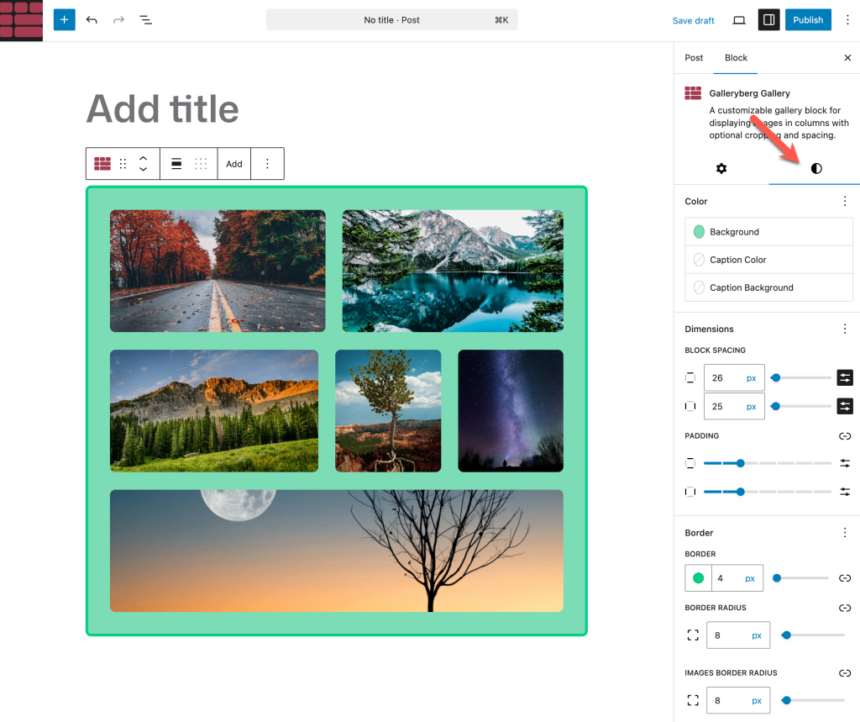Click the Publish button
The height and width of the screenshot is (722, 860).
pyautogui.click(x=807, y=20)
